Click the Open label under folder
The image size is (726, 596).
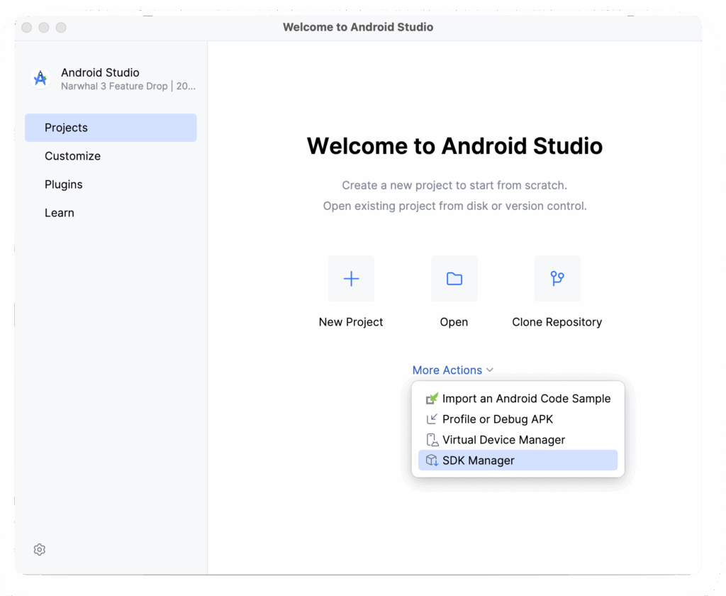coord(454,322)
